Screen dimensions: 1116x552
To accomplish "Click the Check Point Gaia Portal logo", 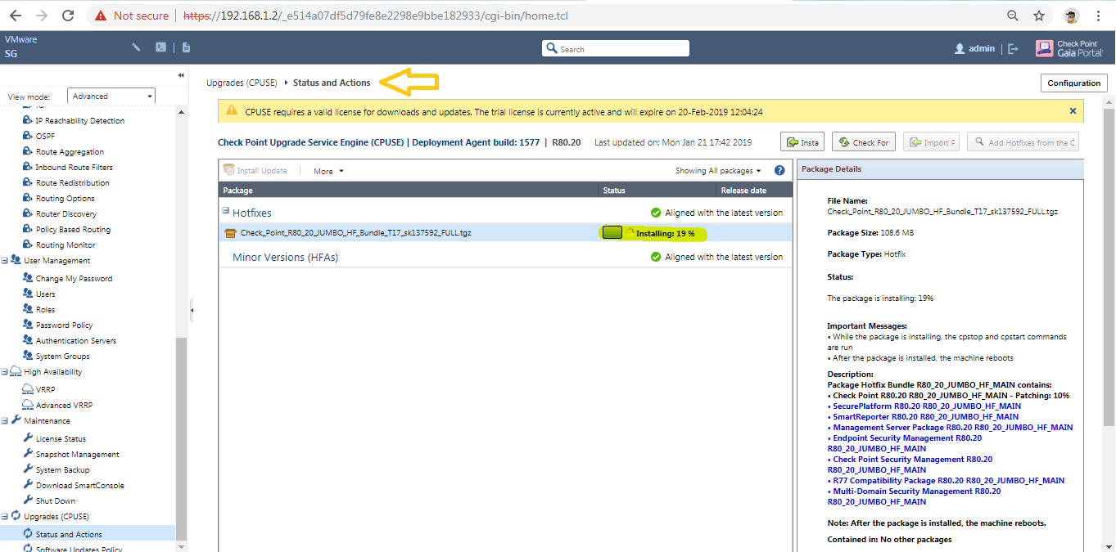I will 1071,48.
